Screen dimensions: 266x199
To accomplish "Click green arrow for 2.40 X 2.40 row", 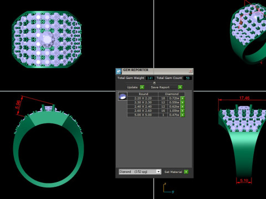I will [x=182, y=107].
